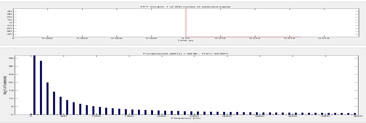The image size is (366, 123).
Task: Click the 'Fundamental (60Hz) = 63.32, THD= 48.39%' title
Action: tap(186, 54)
